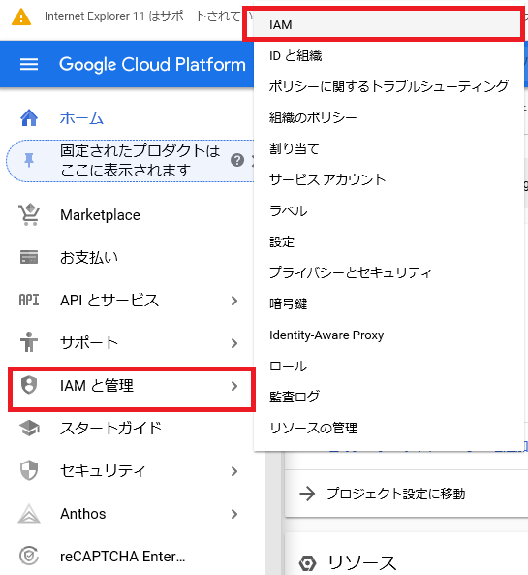
Task: Expand the サポート submenu chevron
Action: pyautogui.click(x=234, y=343)
